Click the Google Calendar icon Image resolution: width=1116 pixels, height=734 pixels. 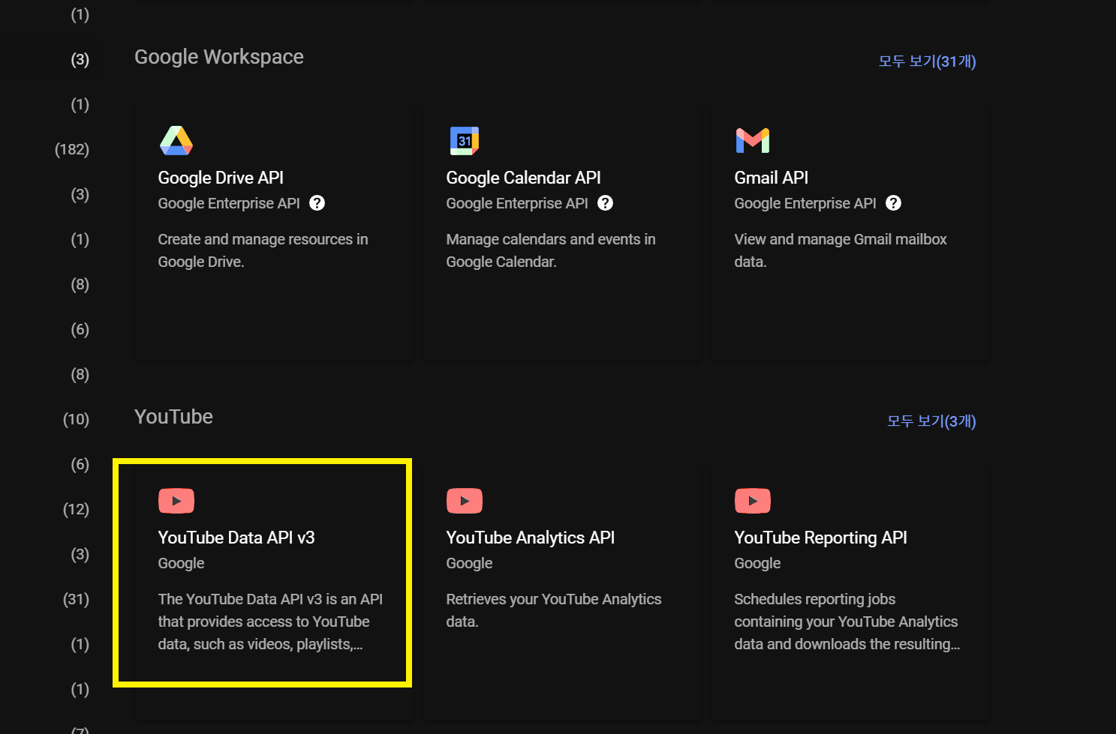[x=465, y=140]
